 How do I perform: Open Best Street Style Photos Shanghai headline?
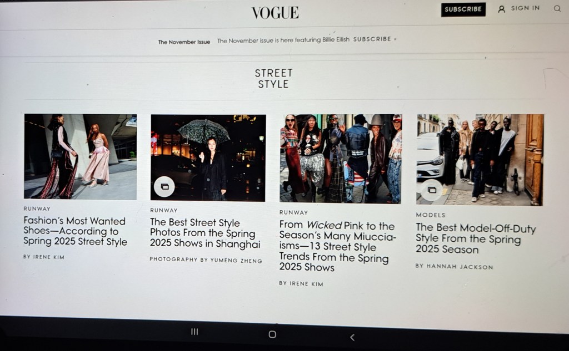[x=205, y=233]
